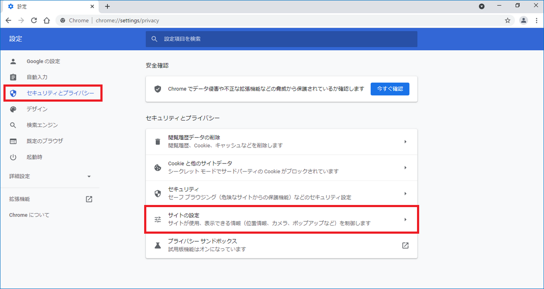The width and height of the screenshot is (544, 289).
Task: Click the magnifier icon beside 検索エンジン
Action: (x=13, y=125)
